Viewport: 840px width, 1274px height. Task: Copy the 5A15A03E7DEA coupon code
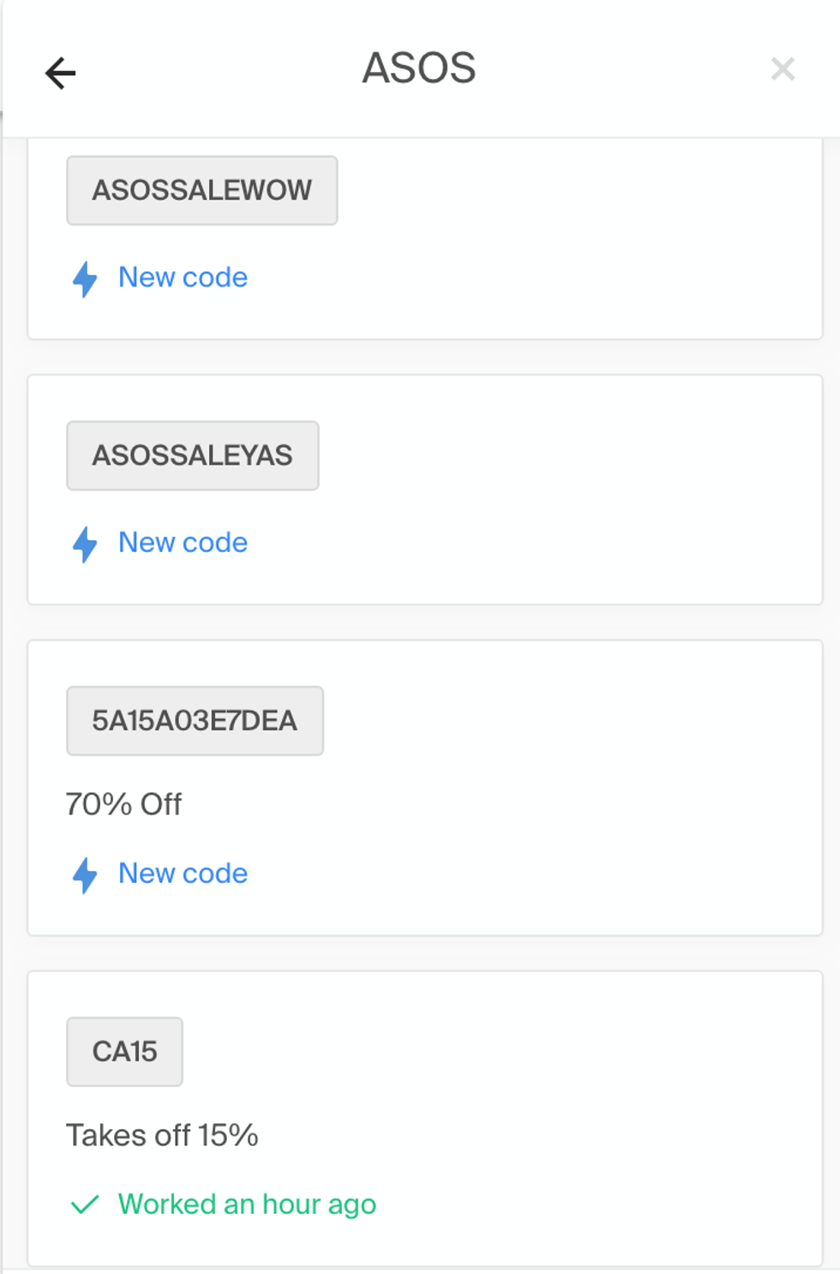coord(195,721)
